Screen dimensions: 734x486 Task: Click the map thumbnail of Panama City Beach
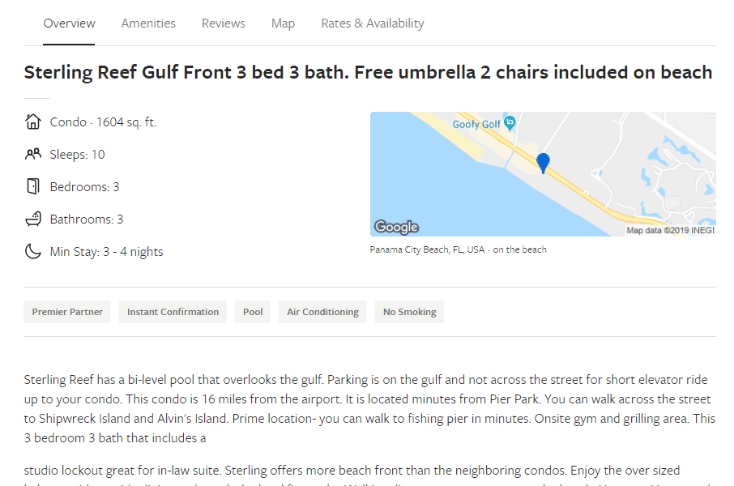coord(543,173)
